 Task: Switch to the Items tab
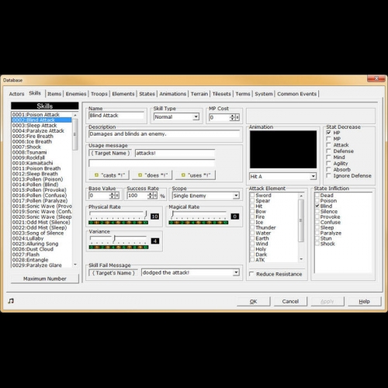pyautogui.click(x=54, y=94)
